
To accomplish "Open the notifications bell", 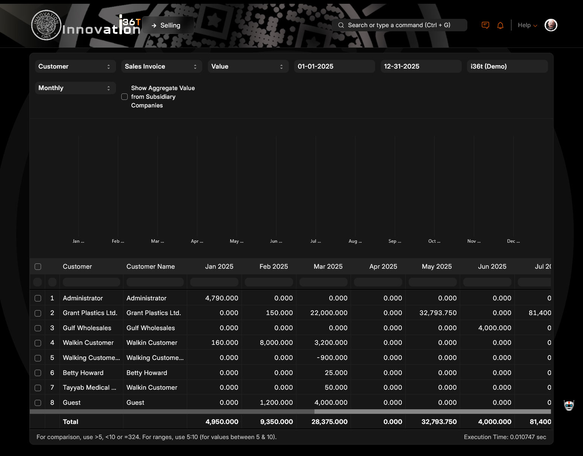I will click(x=500, y=25).
